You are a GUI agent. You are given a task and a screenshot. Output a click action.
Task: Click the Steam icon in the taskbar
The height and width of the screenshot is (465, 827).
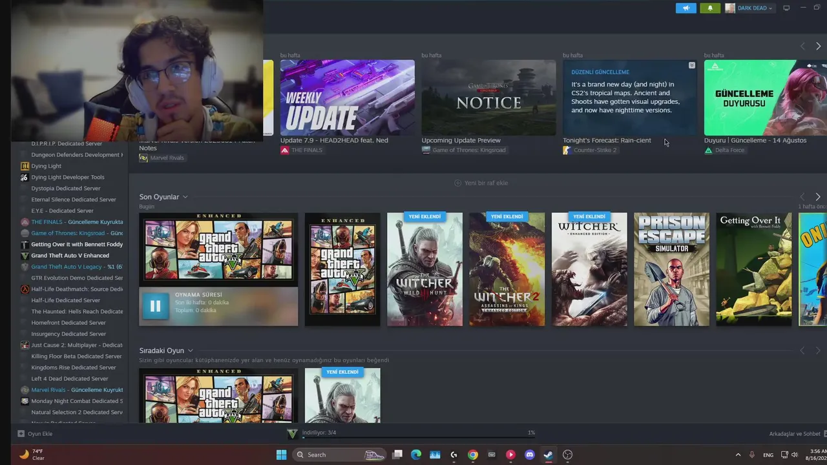(x=548, y=455)
